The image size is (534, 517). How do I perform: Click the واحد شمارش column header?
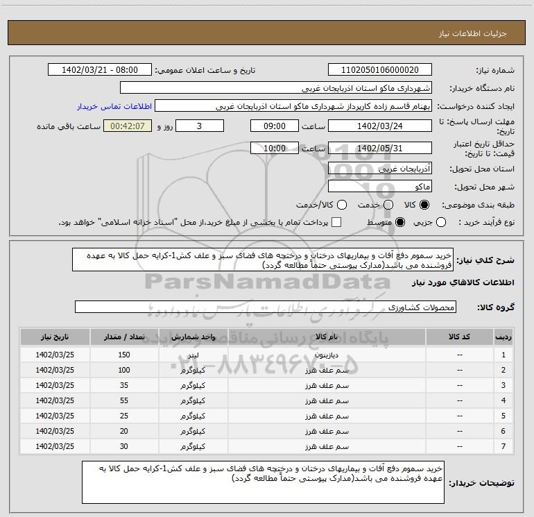tap(193, 337)
